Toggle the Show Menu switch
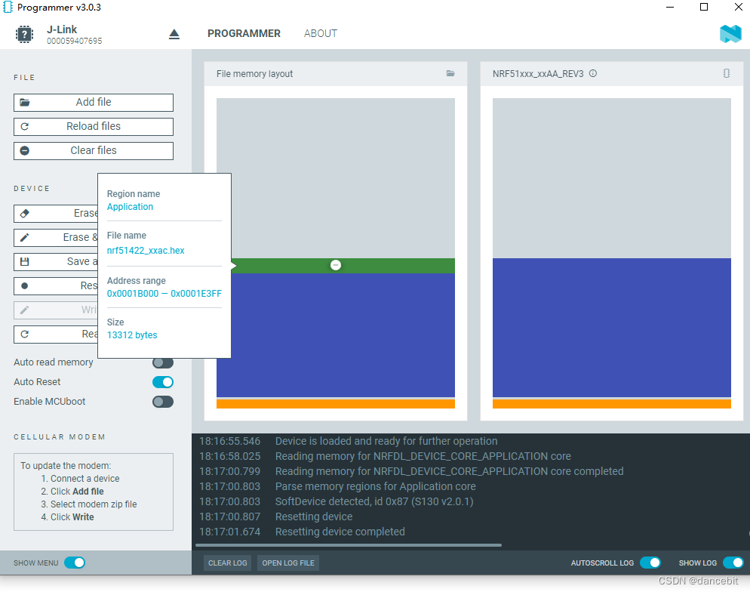The width and height of the screenshot is (750, 592). click(x=74, y=563)
